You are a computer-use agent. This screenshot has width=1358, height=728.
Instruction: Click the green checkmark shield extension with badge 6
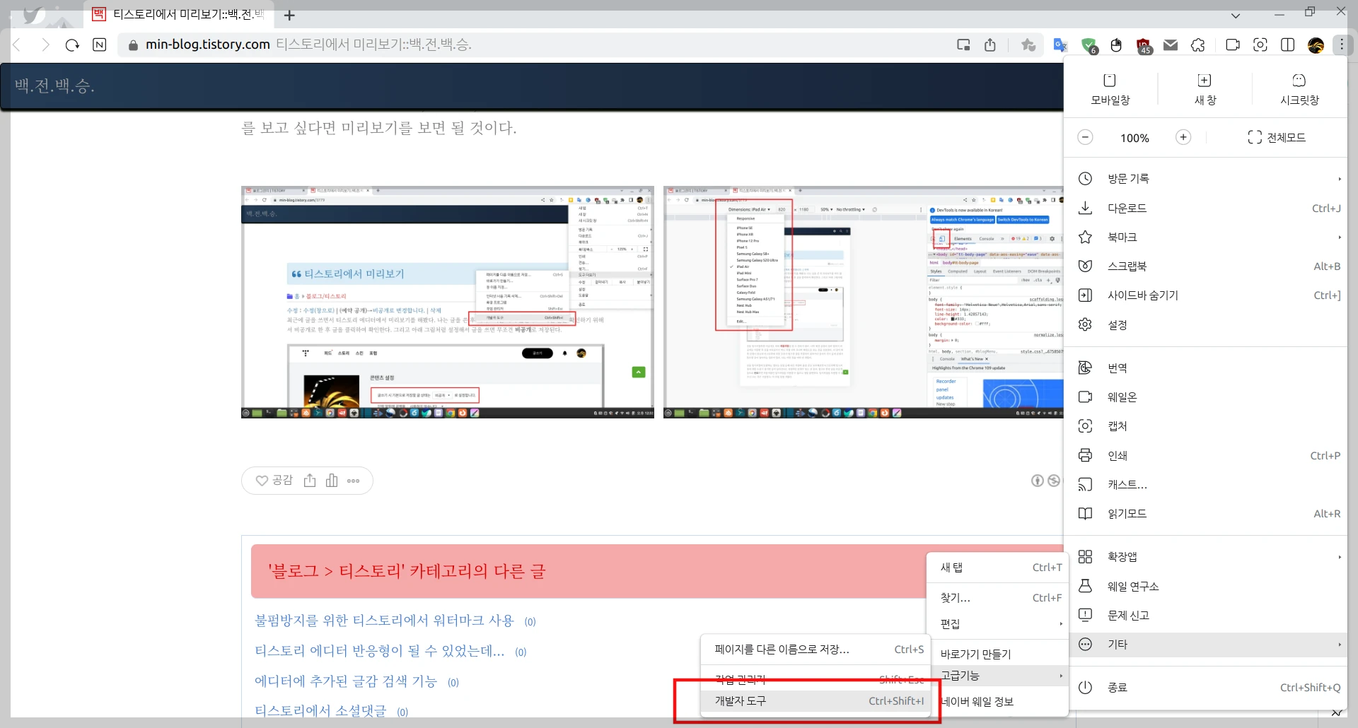[x=1089, y=45]
